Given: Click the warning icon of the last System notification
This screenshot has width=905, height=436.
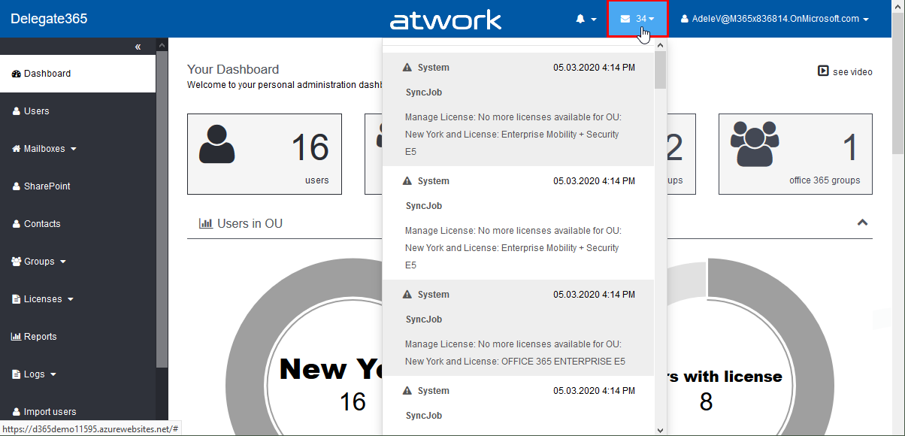Looking at the screenshot, I should [x=407, y=391].
